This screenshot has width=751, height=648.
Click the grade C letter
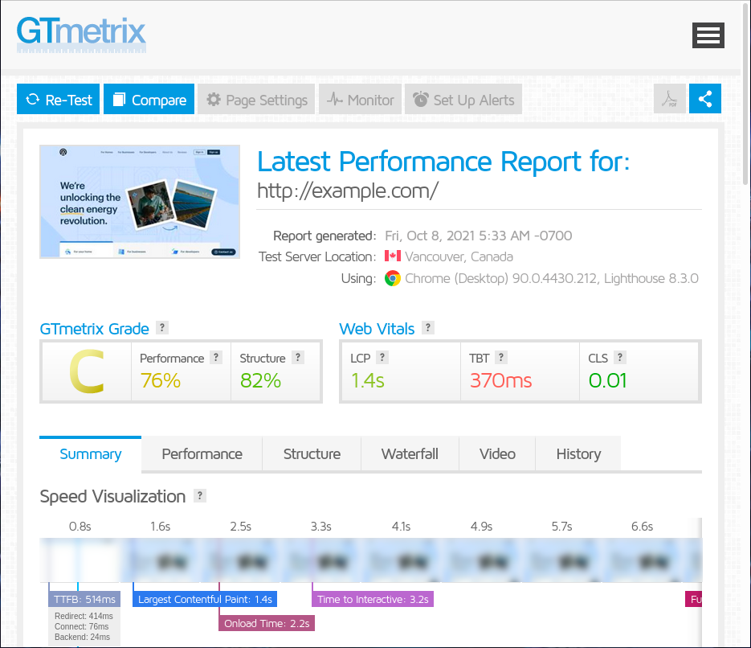pyautogui.click(x=87, y=372)
